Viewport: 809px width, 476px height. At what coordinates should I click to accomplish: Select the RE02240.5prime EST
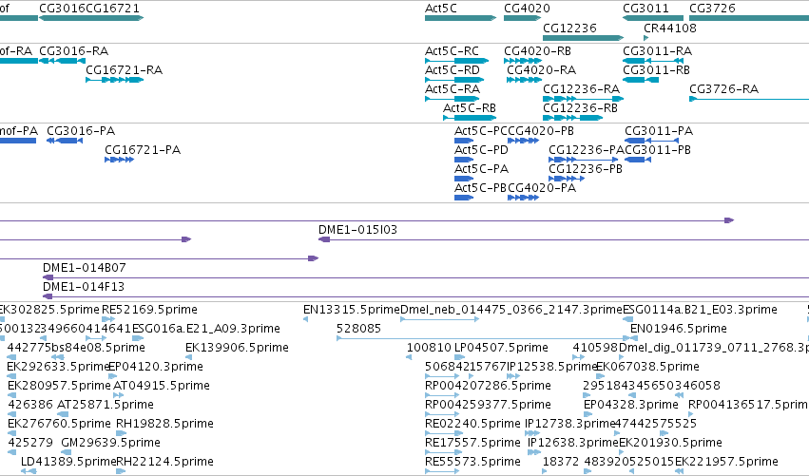point(442,433)
